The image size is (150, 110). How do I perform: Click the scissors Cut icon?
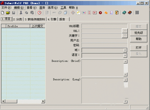click(x=21, y=13)
